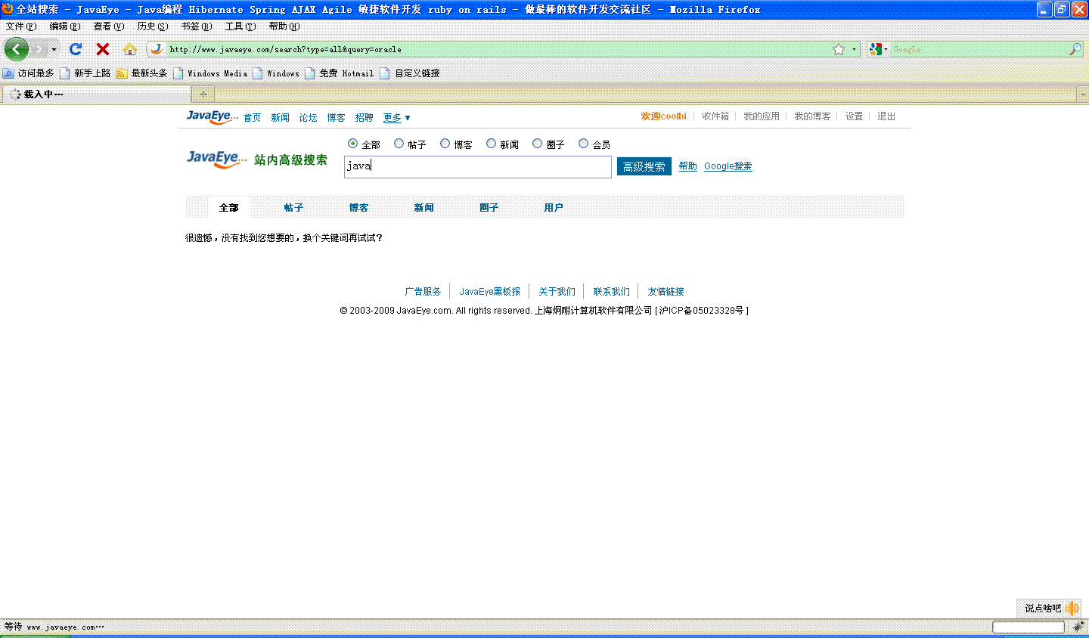1089x638 pixels.
Task: Open the address bar history dropdown
Action: coord(855,49)
